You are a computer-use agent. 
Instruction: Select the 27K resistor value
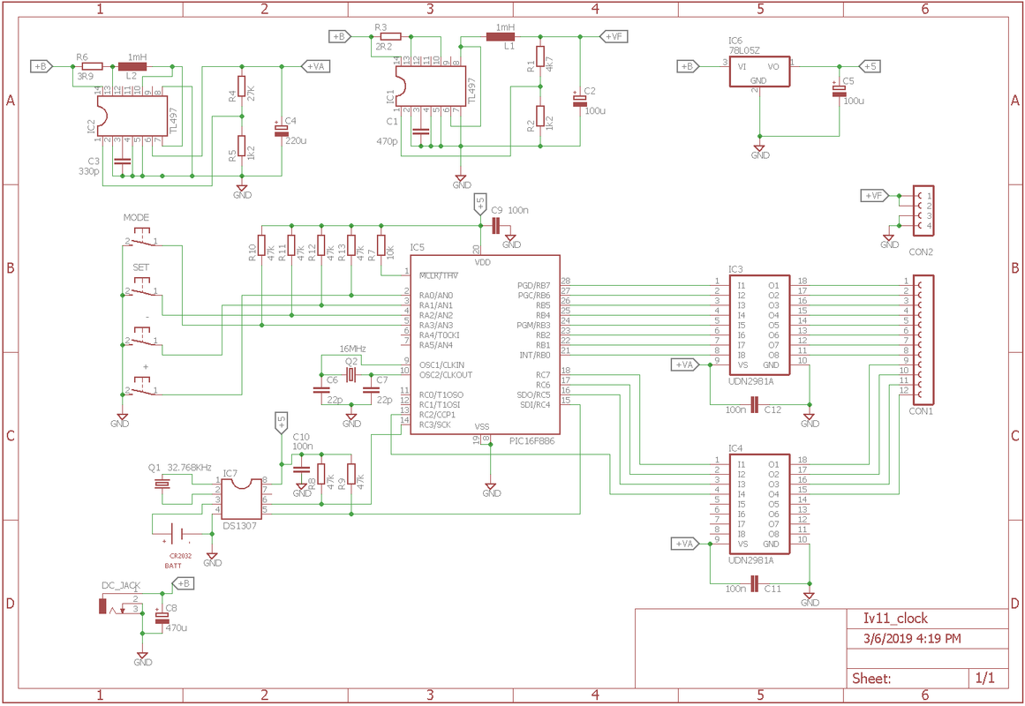coord(251,92)
